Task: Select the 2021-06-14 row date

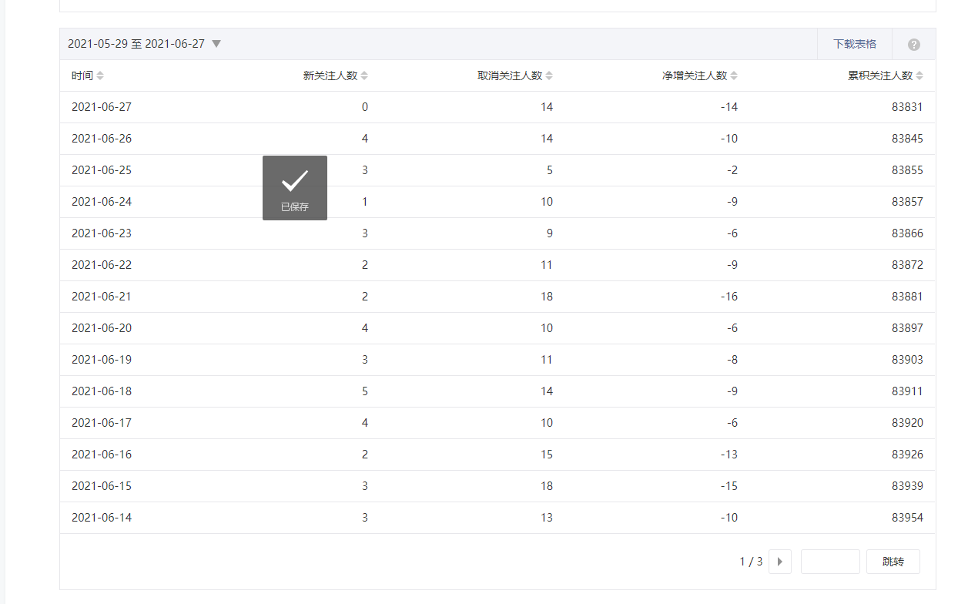Action: pyautogui.click(x=102, y=518)
